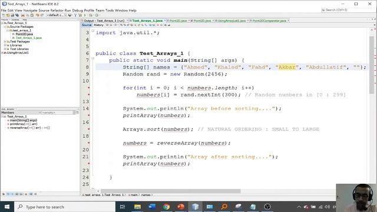Viewport: 377px width, 212px height.
Task: Click the Open Project toolbar icon
Action: 12,15
